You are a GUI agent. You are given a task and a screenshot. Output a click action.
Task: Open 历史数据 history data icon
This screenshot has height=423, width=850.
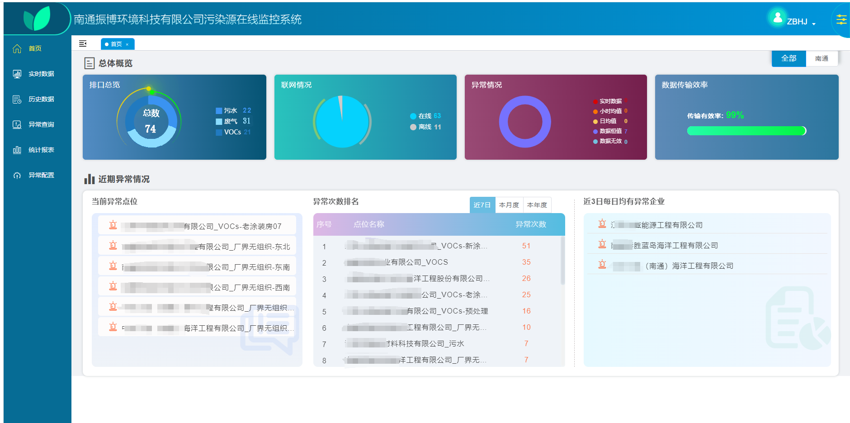click(17, 100)
